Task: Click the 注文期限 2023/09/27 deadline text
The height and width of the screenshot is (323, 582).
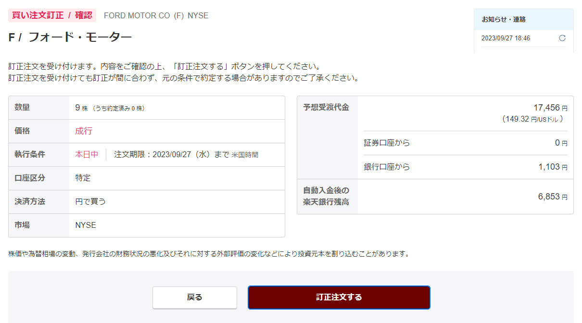Action: pos(186,154)
